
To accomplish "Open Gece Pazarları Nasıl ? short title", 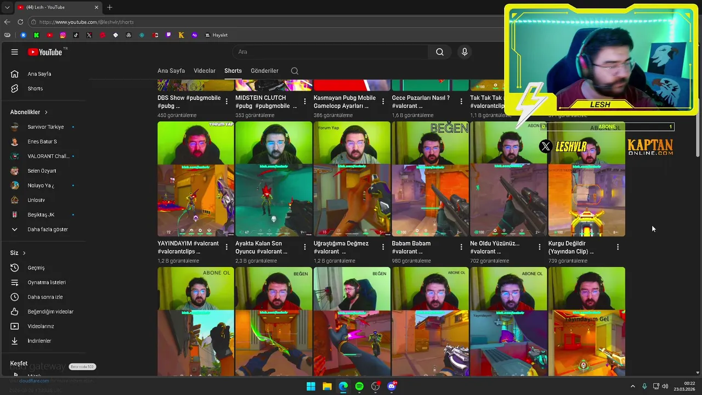I will click(421, 101).
